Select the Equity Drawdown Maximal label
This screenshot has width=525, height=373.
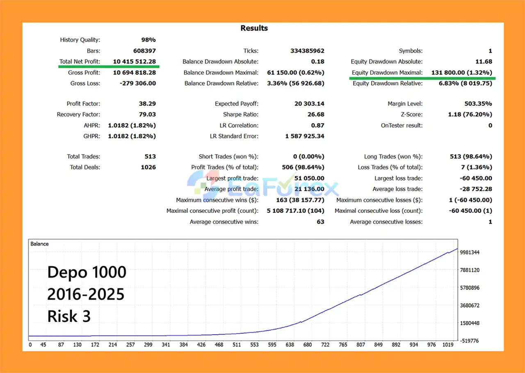tap(387, 73)
